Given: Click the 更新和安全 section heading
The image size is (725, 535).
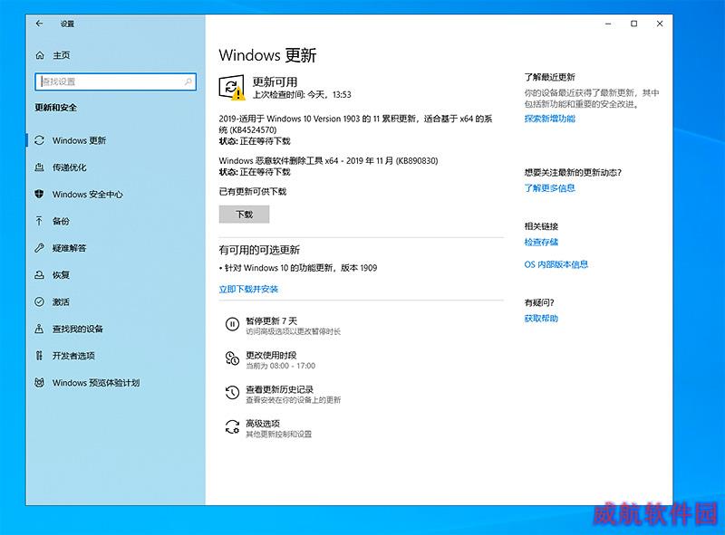Looking at the screenshot, I should [56, 108].
